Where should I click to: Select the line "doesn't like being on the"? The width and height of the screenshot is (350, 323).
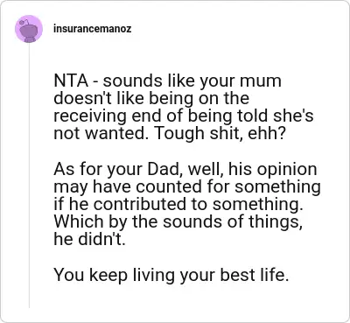[x=151, y=98]
